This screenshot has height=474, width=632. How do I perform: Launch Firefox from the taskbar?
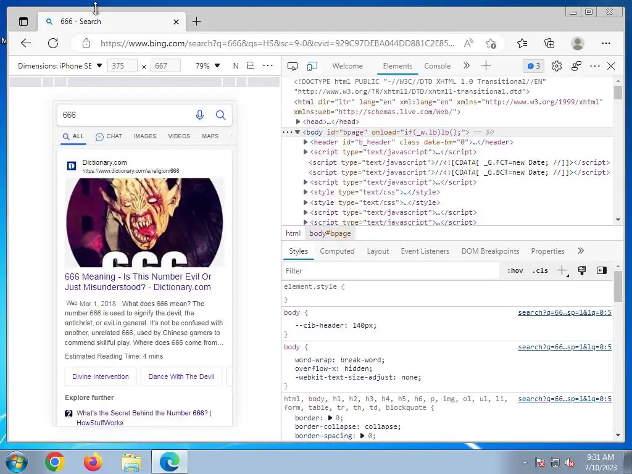pyautogui.click(x=93, y=462)
